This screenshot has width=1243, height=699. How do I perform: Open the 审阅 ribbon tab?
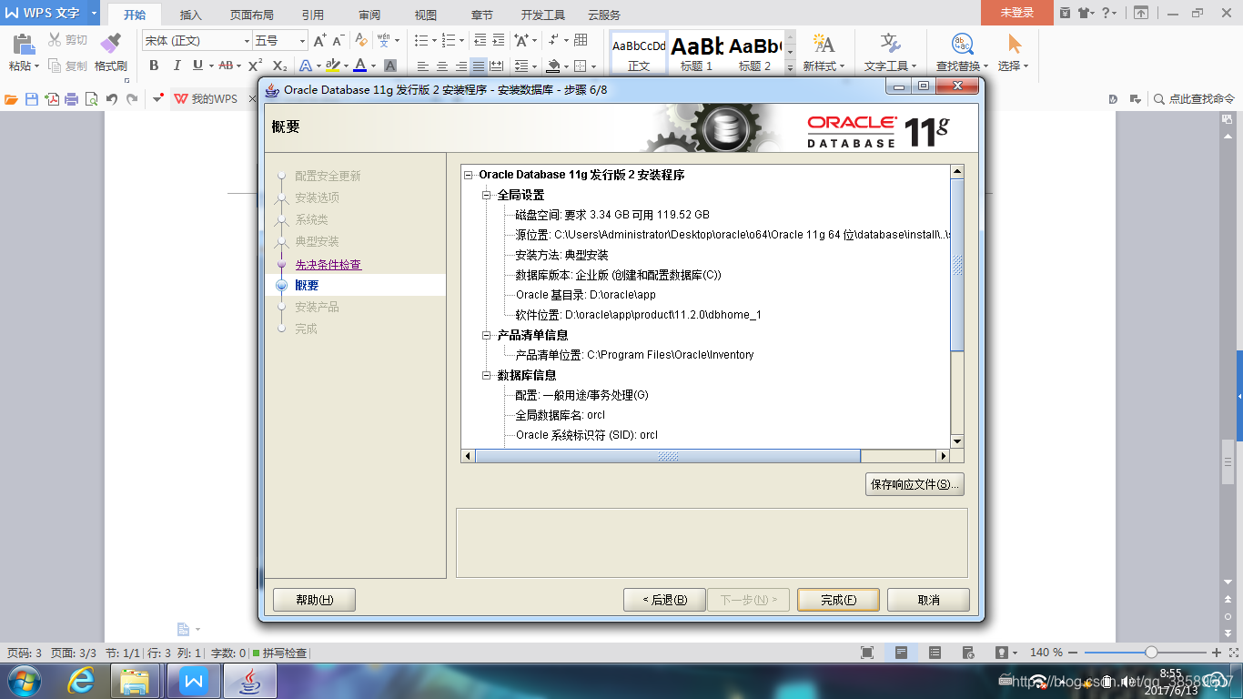(369, 15)
